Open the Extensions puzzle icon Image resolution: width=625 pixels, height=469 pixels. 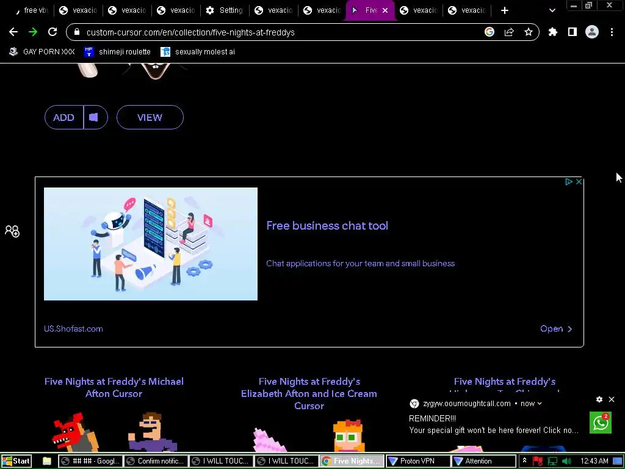[x=553, y=32]
